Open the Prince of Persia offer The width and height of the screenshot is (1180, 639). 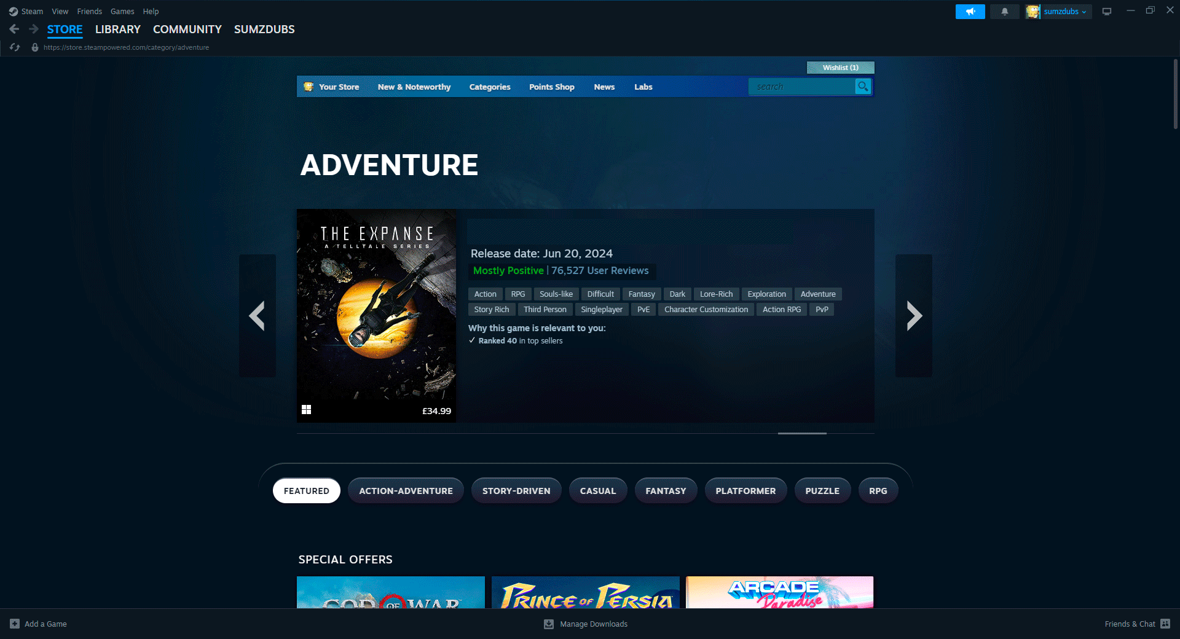click(x=586, y=592)
